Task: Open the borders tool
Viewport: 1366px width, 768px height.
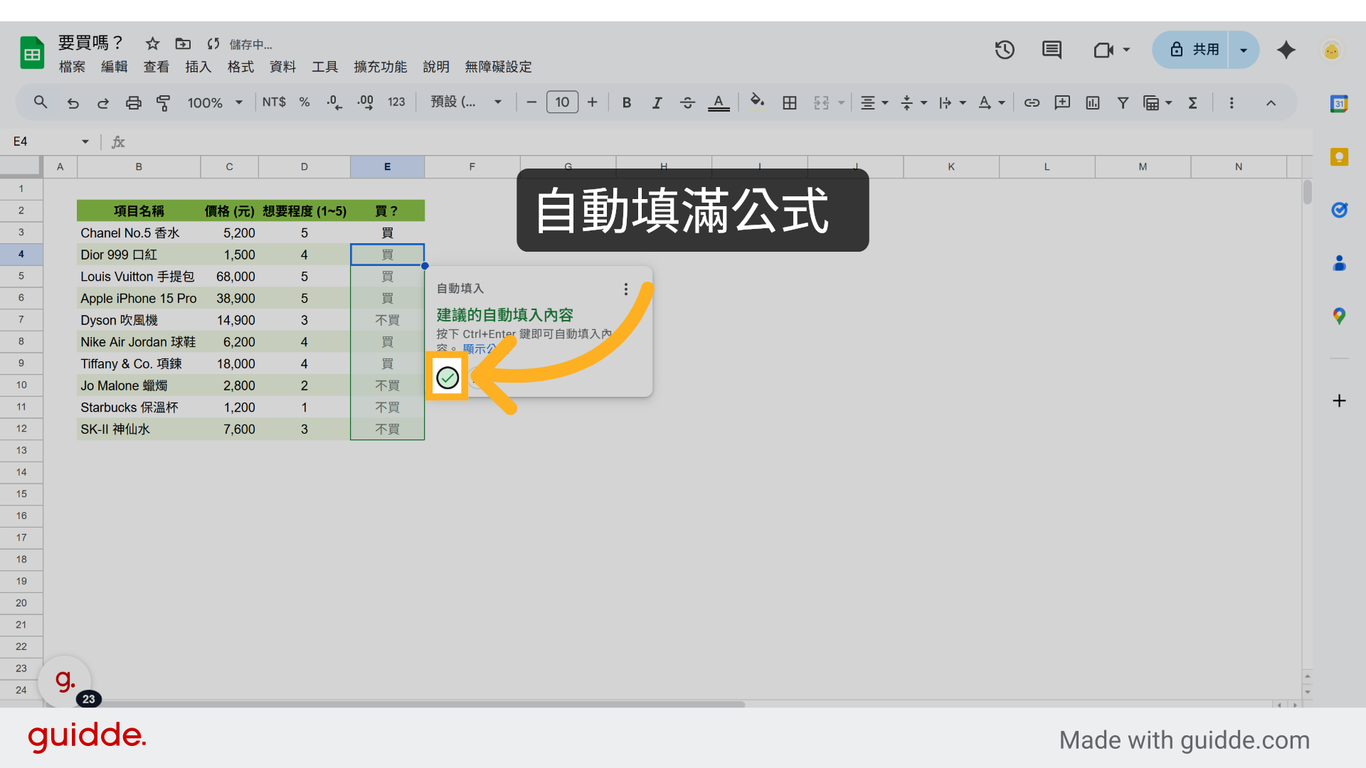Action: pyautogui.click(x=790, y=103)
